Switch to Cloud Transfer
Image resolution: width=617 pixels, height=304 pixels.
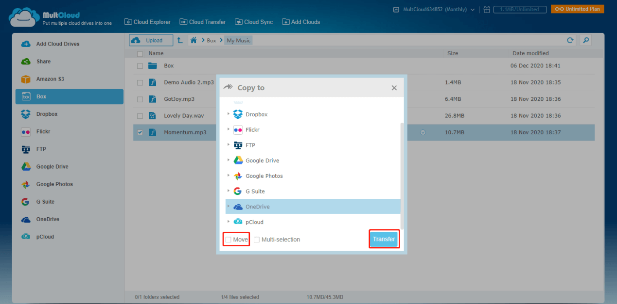[203, 22]
